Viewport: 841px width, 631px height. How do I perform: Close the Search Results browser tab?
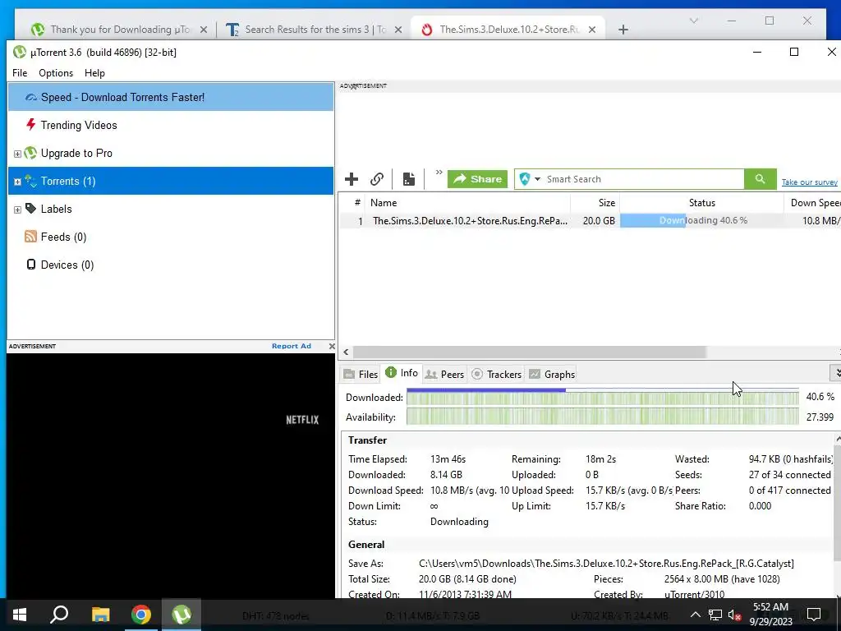pos(398,30)
